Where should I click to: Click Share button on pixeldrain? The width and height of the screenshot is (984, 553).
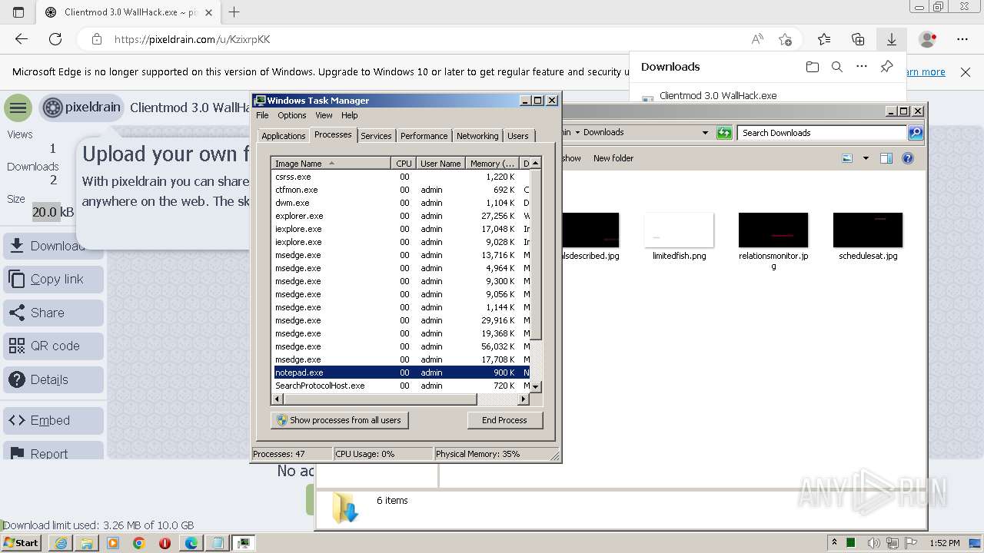pyautogui.click(x=54, y=313)
